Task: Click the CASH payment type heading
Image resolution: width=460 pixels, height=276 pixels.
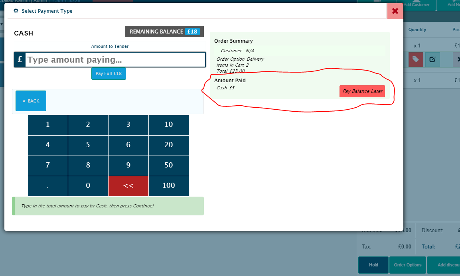Action: click(x=24, y=33)
